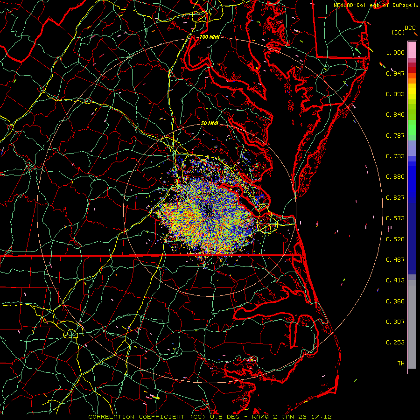The width and height of the screenshot is (420, 420).
Task: Choose the 0.307 scale value
Action: (395, 322)
